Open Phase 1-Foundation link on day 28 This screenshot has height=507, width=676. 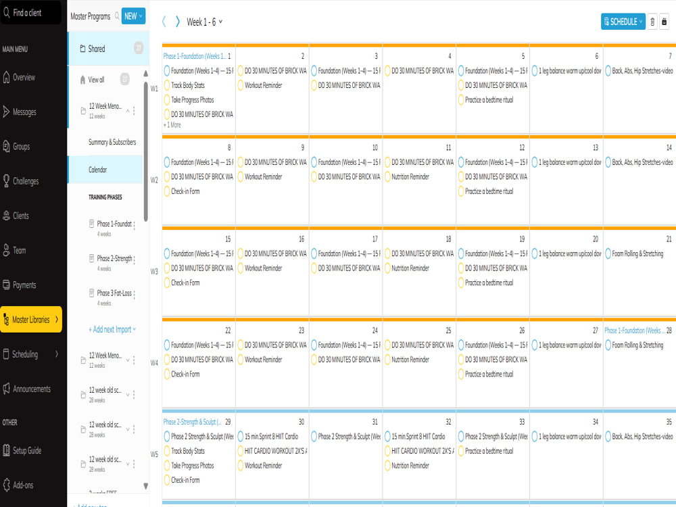tap(634, 331)
